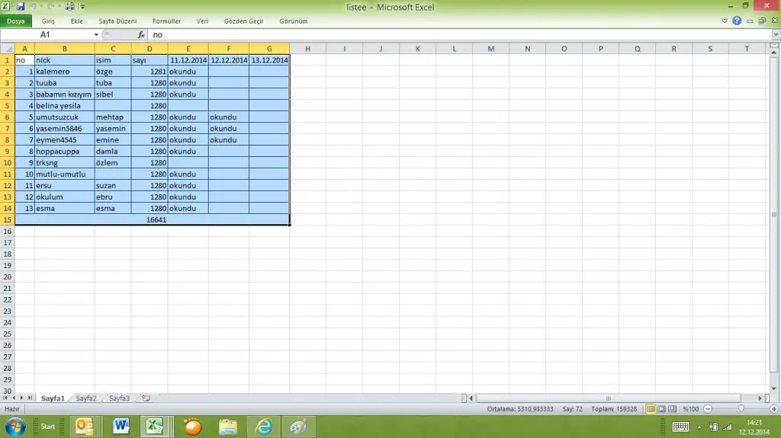This screenshot has width=781, height=438.
Task: Switch to the Sayfa2 sheet tab
Action: click(86, 398)
